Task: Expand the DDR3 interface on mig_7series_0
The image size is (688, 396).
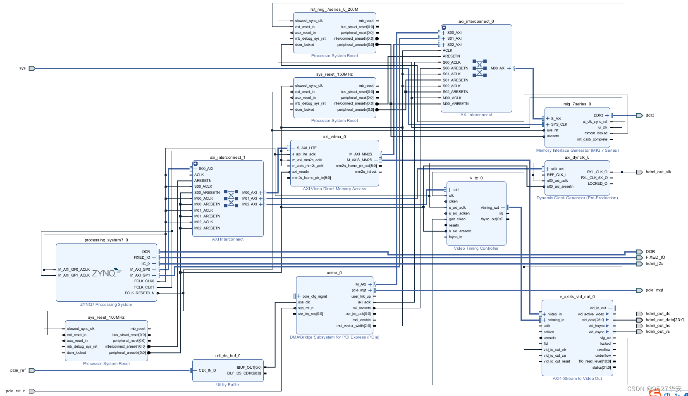Action: 607,115
